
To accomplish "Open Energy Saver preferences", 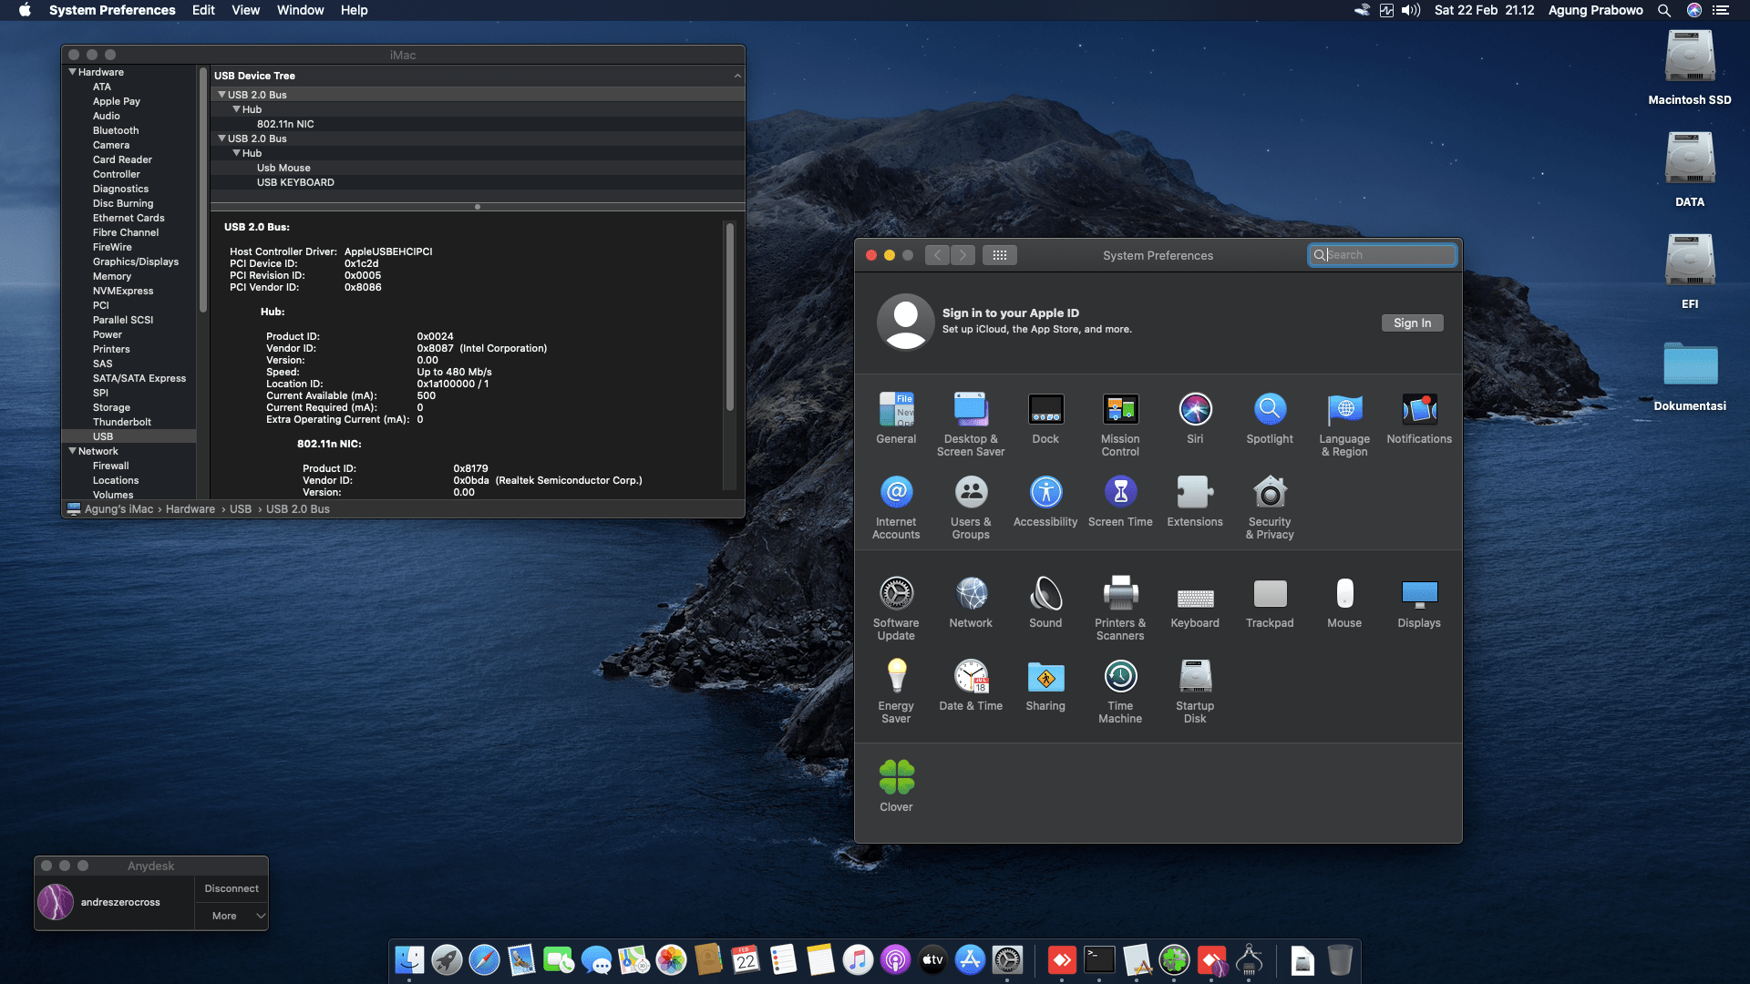I will tap(896, 692).
